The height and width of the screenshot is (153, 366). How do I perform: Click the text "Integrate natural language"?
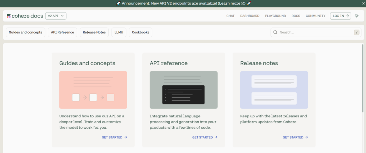pos(175,116)
